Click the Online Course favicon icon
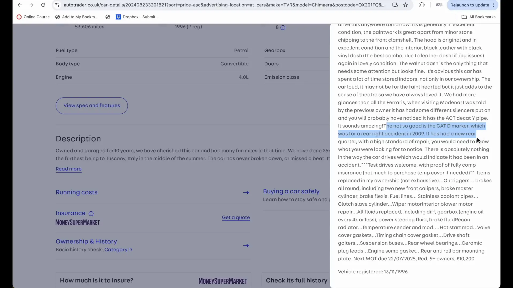 (19, 17)
